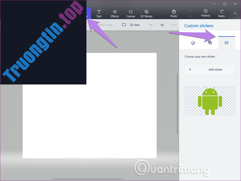Select the Text tool

coord(99,13)
